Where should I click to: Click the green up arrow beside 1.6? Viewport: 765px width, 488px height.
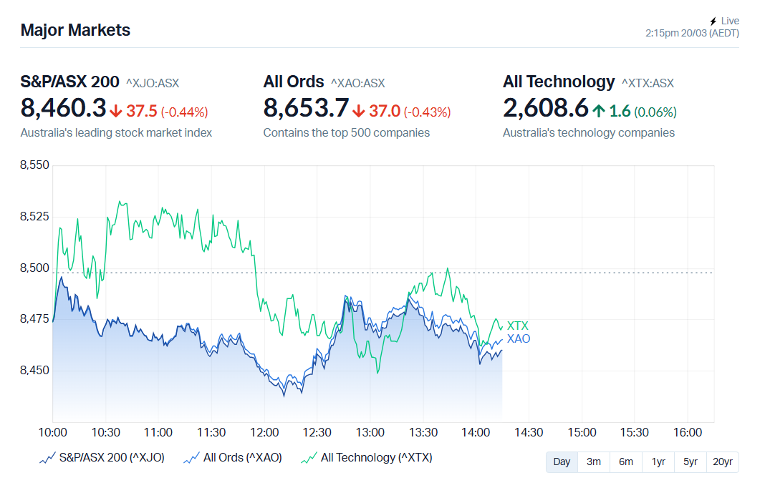pos(599,111)
